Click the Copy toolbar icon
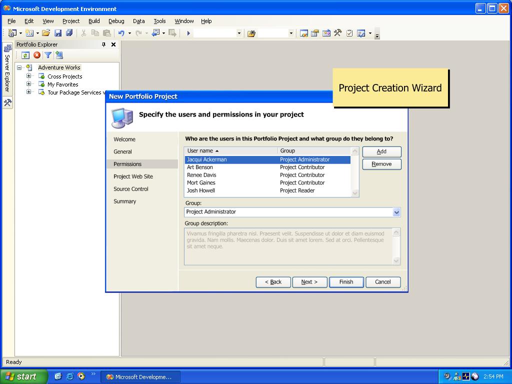 coord(95,33)
